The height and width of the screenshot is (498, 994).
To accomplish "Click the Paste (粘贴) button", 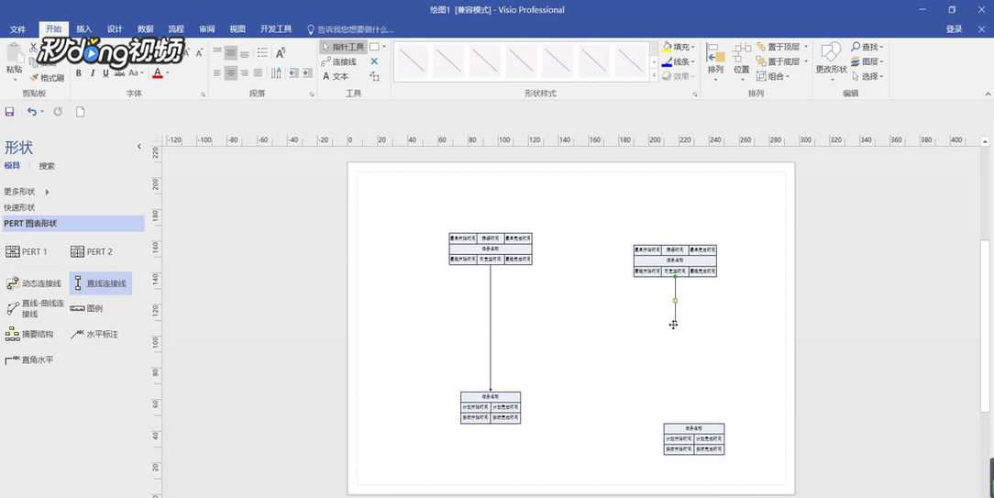I will tap(14, 61).
